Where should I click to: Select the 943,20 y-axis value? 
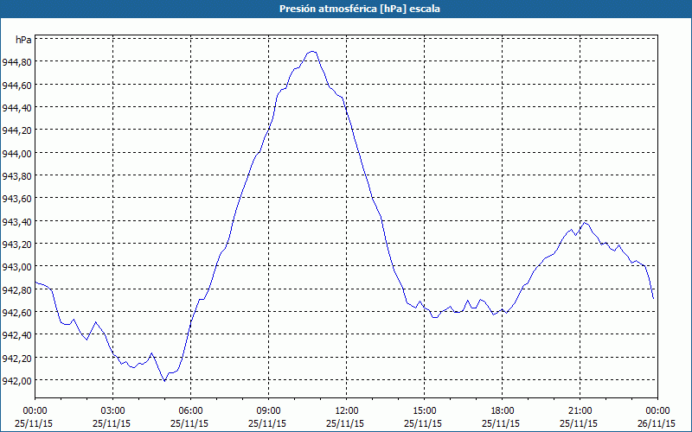point(16,244)
